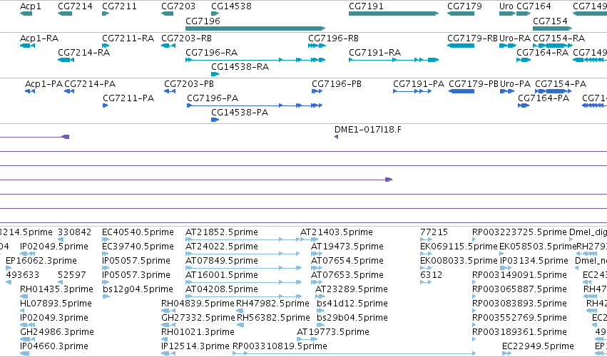Click the CG7214-RA transcript label
Screen dimensions: 607x357
coord(83,53)
